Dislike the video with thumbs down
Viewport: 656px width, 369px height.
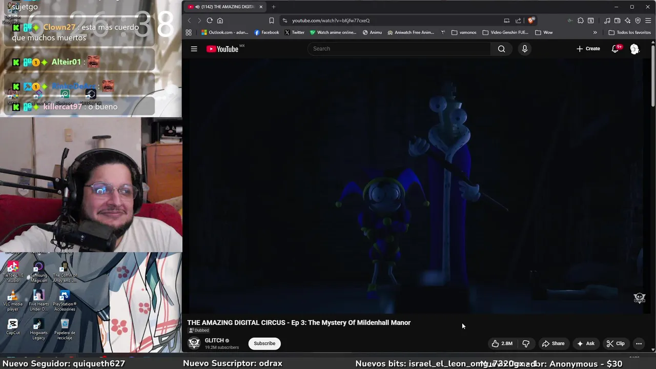pyautogui.click(x=525, y=343)
